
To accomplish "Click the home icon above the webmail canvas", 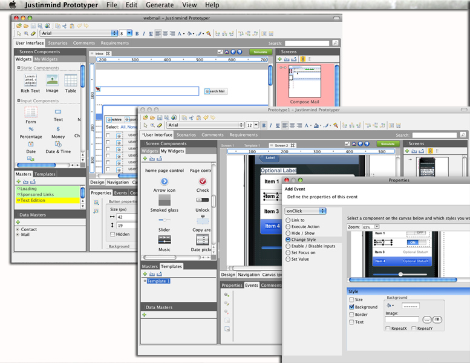I will coord(227,52).
